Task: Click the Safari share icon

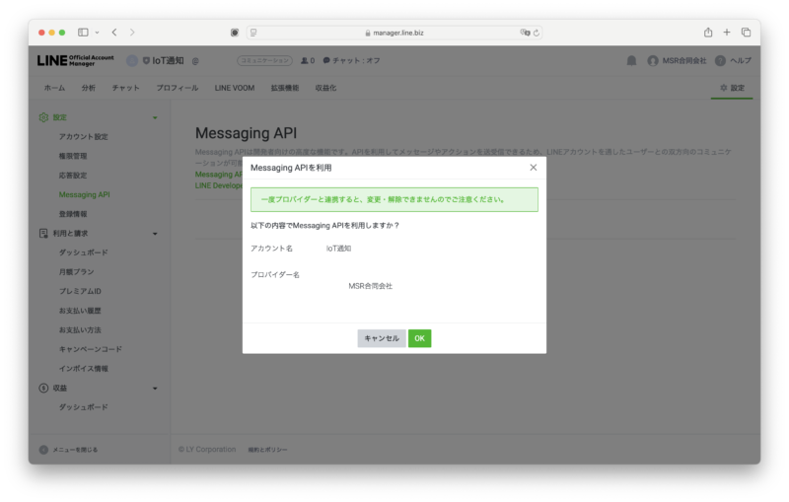Action: [x=708, y=33]
